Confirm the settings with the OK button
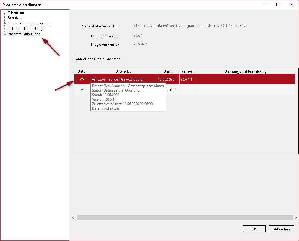Viewport: 299px width, 241px height. point(254,229)
